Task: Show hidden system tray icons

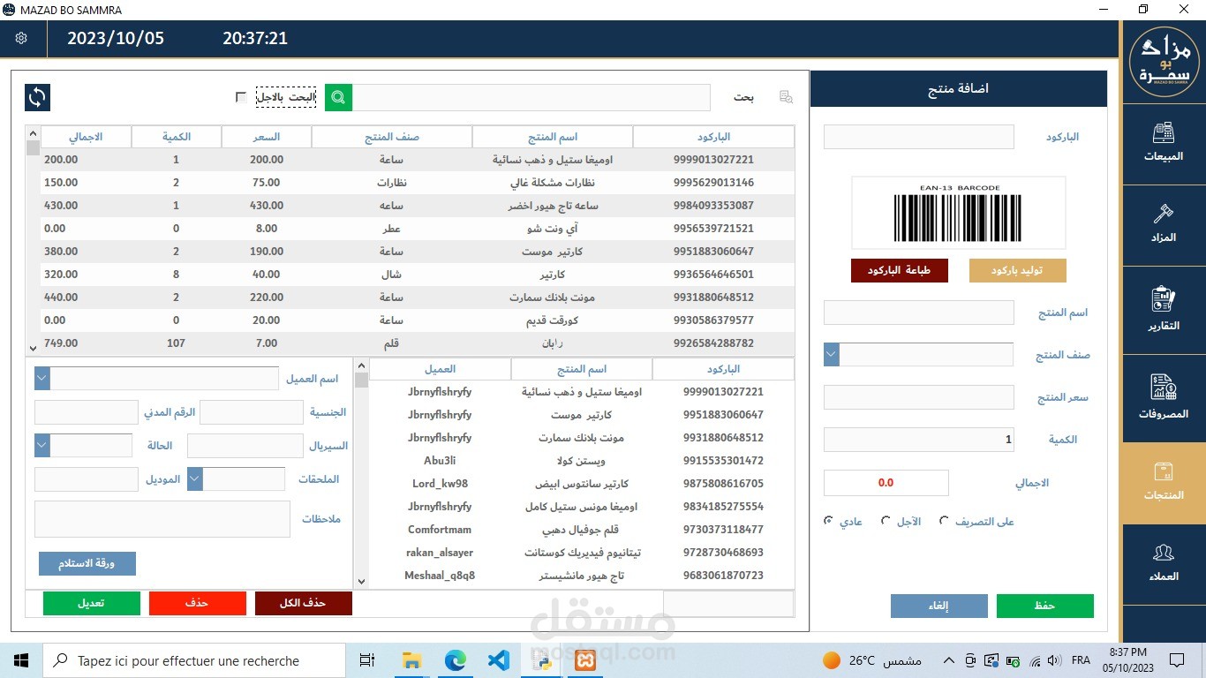Action: tap(949, 660)
